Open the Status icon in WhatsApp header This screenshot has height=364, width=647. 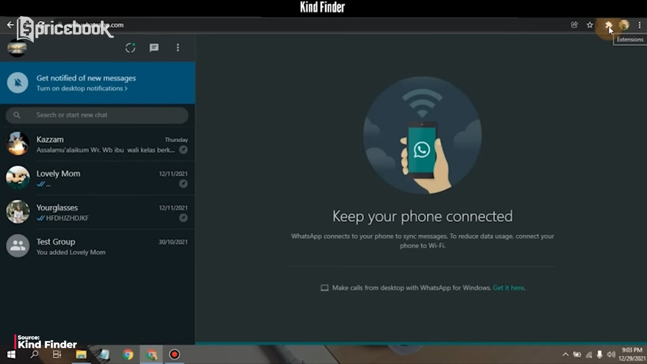(x=130, y=48)
